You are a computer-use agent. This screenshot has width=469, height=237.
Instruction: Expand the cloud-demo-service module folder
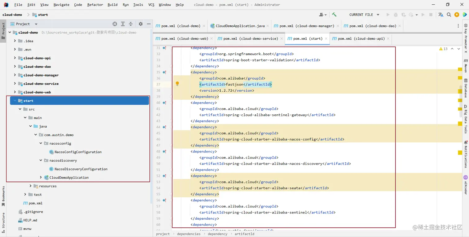[15, 84]
